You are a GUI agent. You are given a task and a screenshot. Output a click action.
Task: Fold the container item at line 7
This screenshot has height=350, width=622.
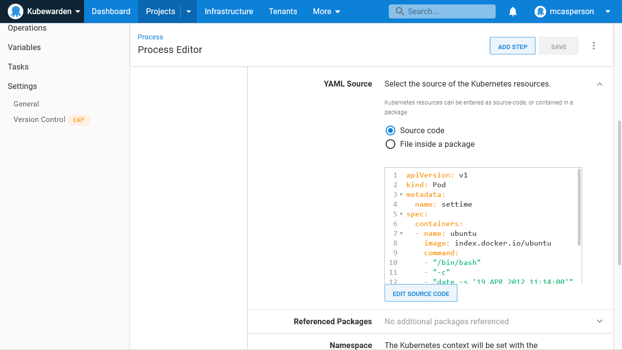click(401, 233)
